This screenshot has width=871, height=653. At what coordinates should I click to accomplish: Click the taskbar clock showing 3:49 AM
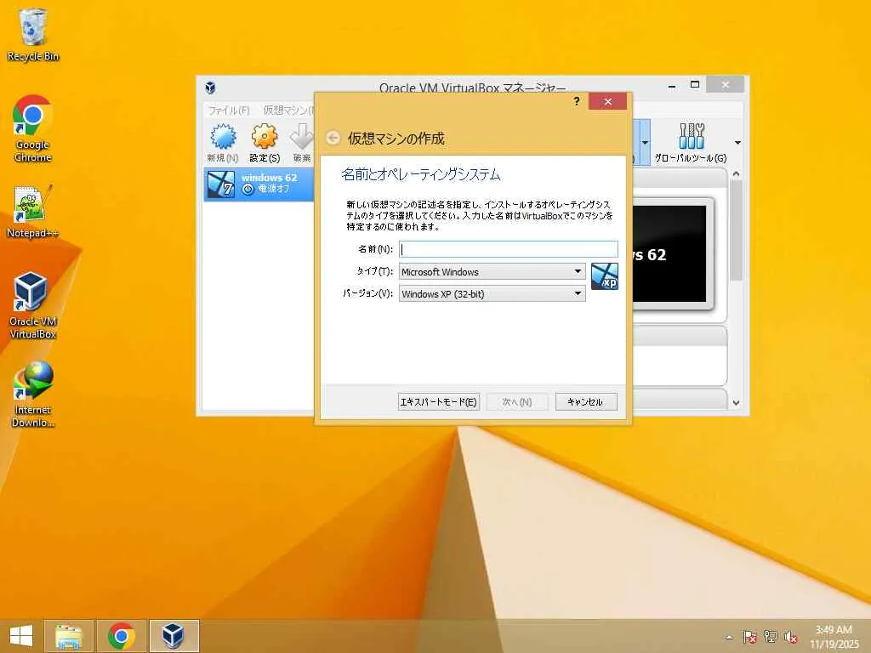click(834, 637)
